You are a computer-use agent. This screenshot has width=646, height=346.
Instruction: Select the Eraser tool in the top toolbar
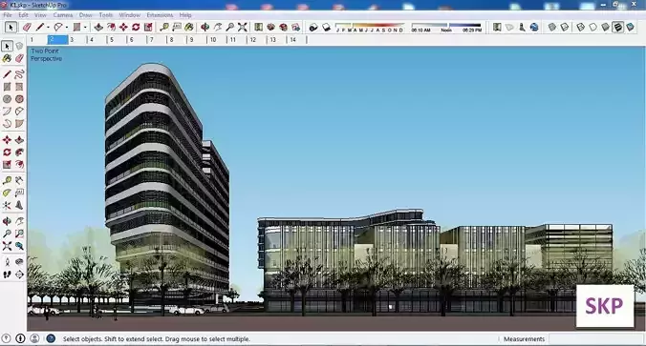point(27,27)
